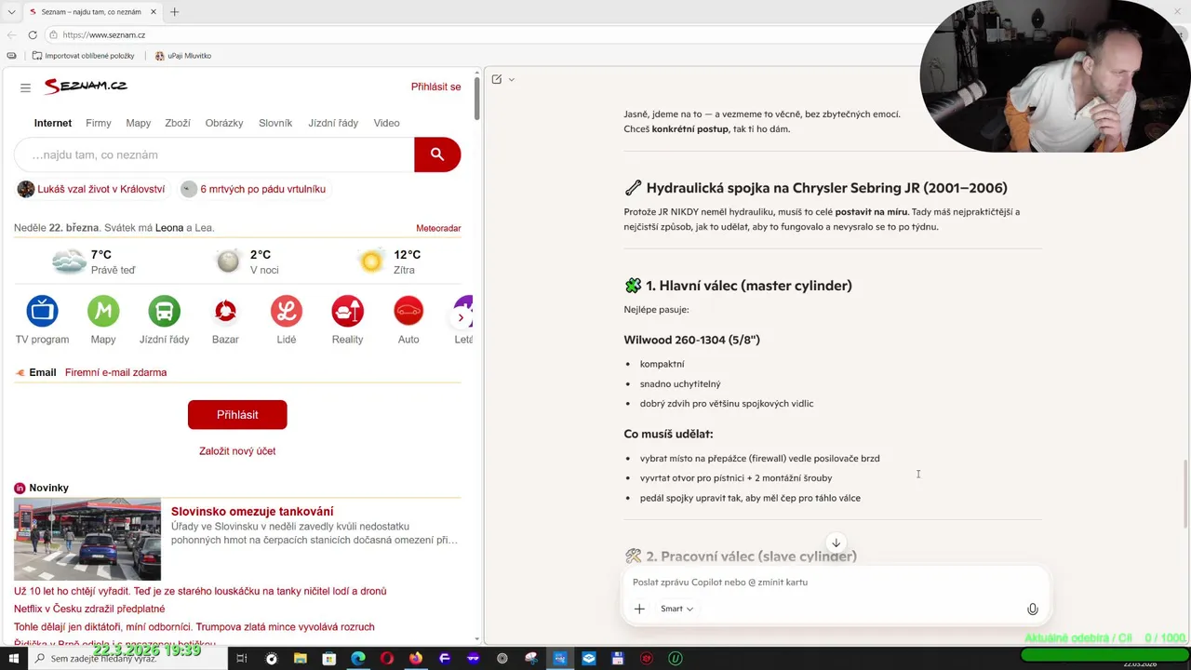Jump to bottom with down arrow button
This screenshot has height=670, width=1191.
click(836, 543)
